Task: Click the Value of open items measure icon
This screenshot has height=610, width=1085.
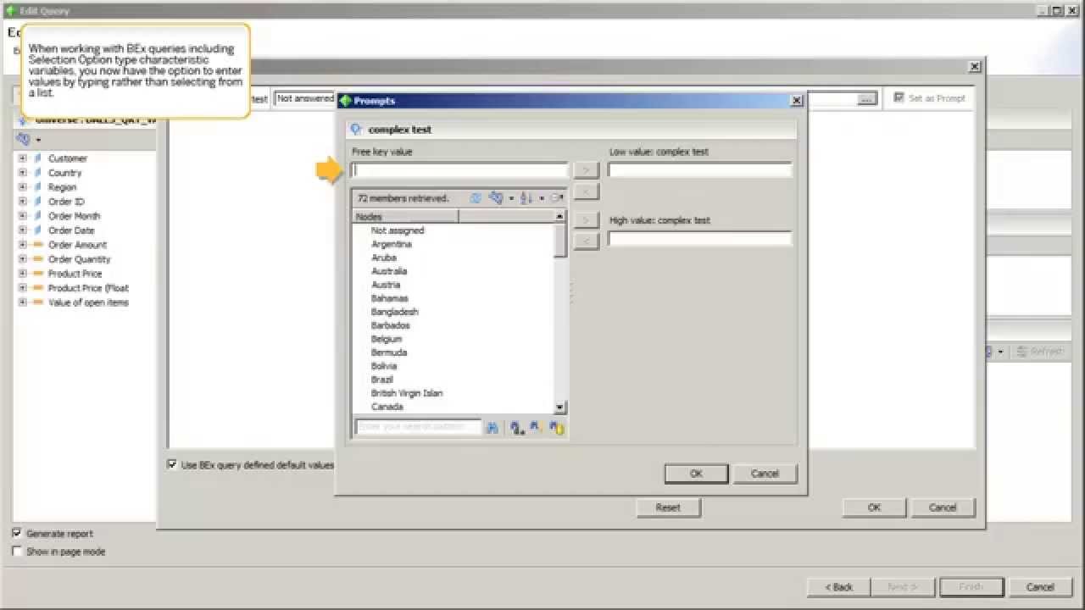Action: pos(37,302)
